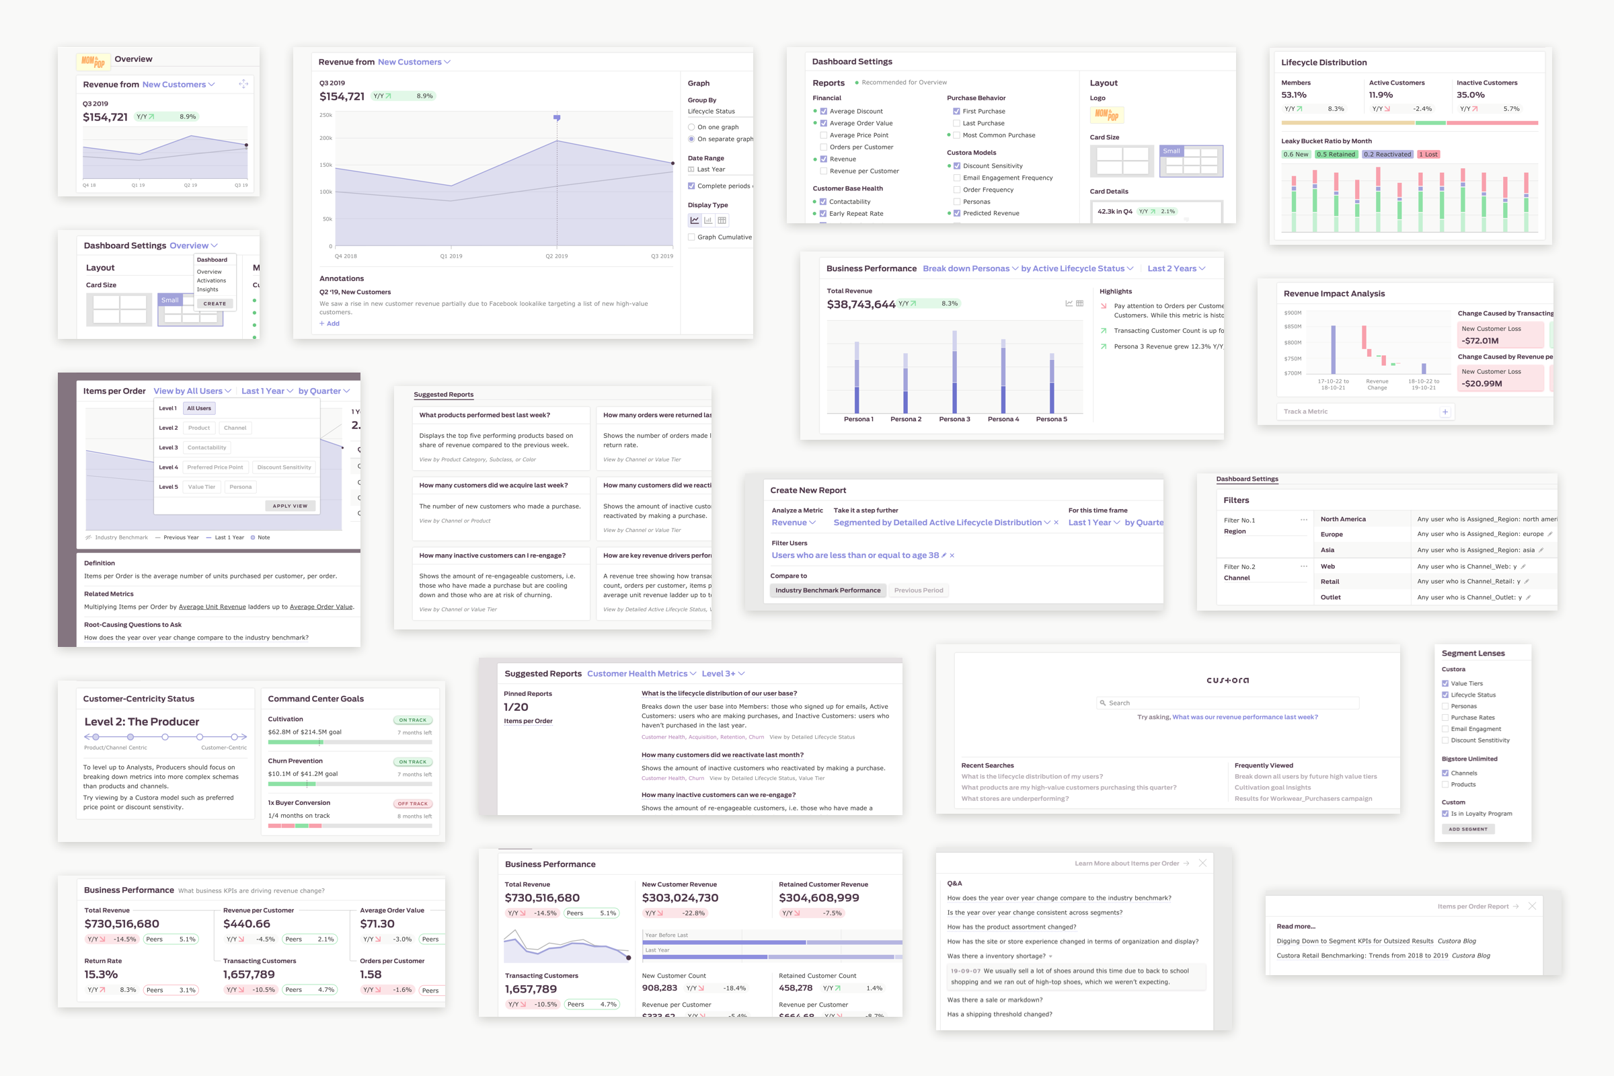Click the move icon on Overview revenue card
This screenshot has height=1076, width=1614.
[243, 83]
